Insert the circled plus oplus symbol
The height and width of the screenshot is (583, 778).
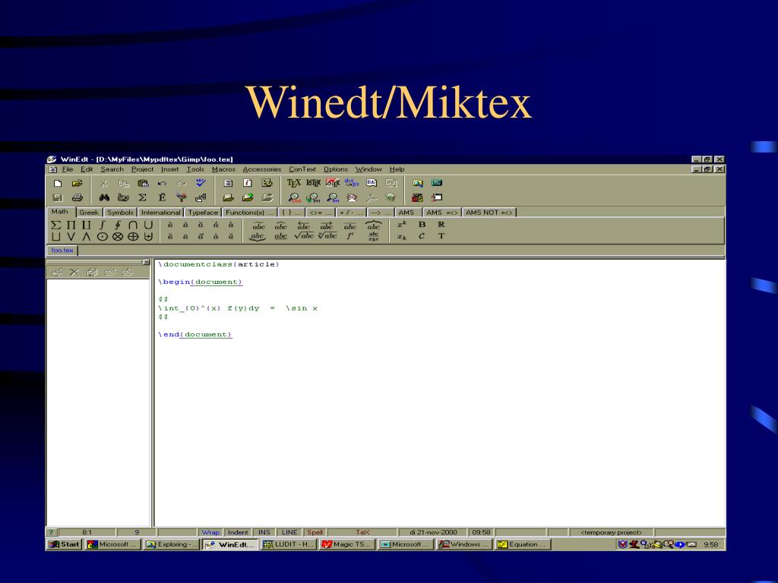133,237
